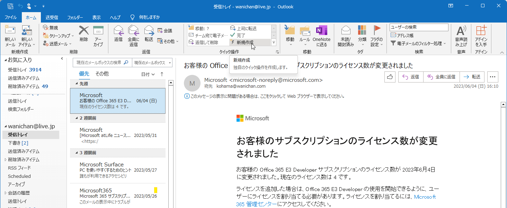This screenshot has width=507, height=208.
Task: Open the ルール rules button
Action: tap(305, 36)
